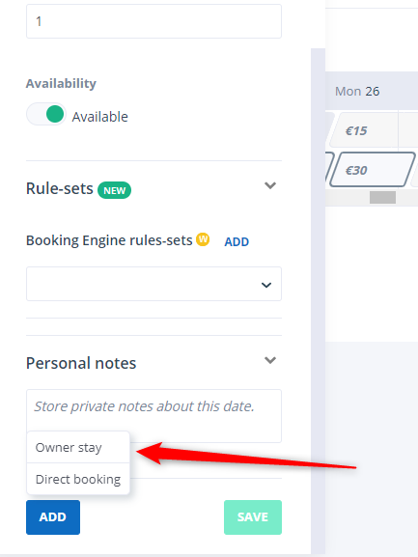The height and width of the screenshot is (557, 418).
Task: Select the €15 rate cell
Action: point(364,130)
